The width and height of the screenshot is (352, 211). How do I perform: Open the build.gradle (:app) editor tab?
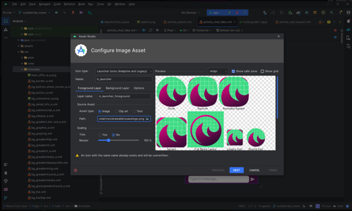tap(253, 22)
